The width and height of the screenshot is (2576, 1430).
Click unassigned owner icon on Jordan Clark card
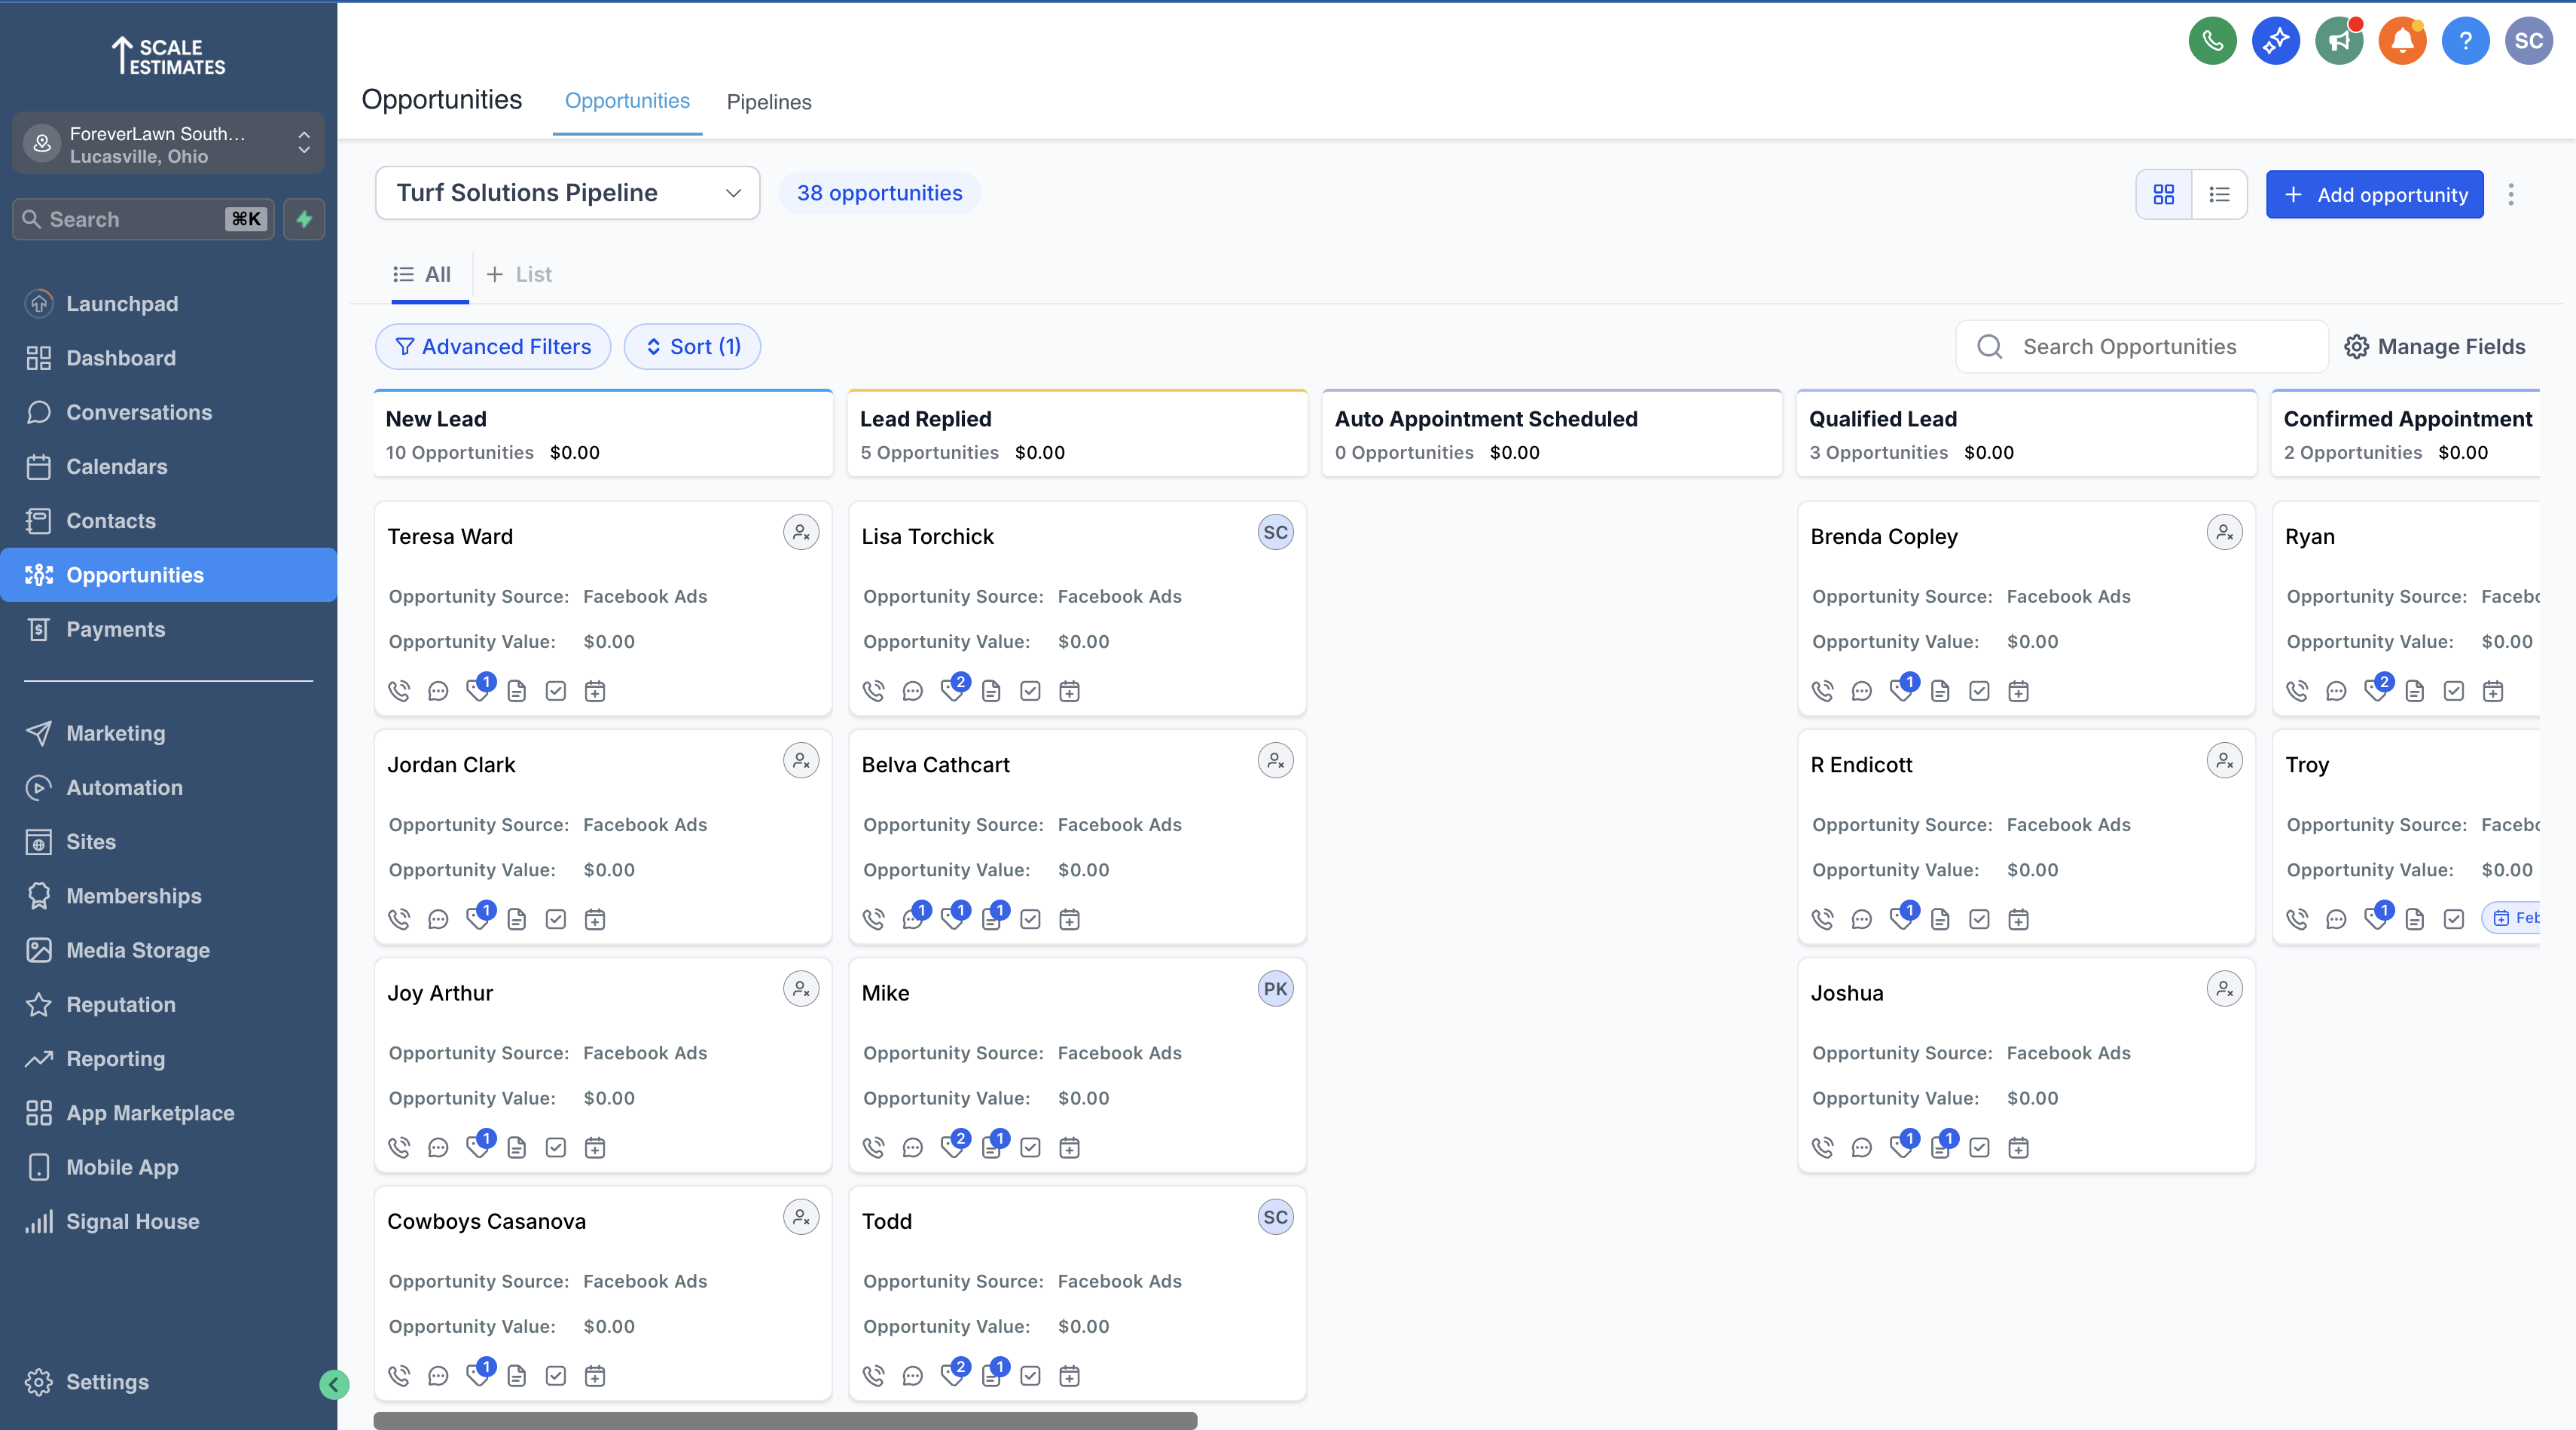[x=800, y=761]
